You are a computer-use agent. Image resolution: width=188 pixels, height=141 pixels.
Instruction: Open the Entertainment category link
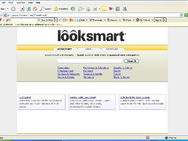coord(66,71)
